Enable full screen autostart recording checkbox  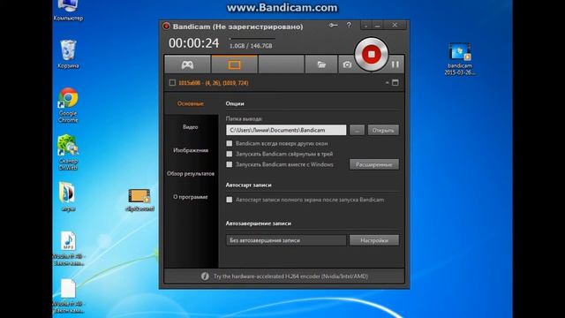coord(230,200)
